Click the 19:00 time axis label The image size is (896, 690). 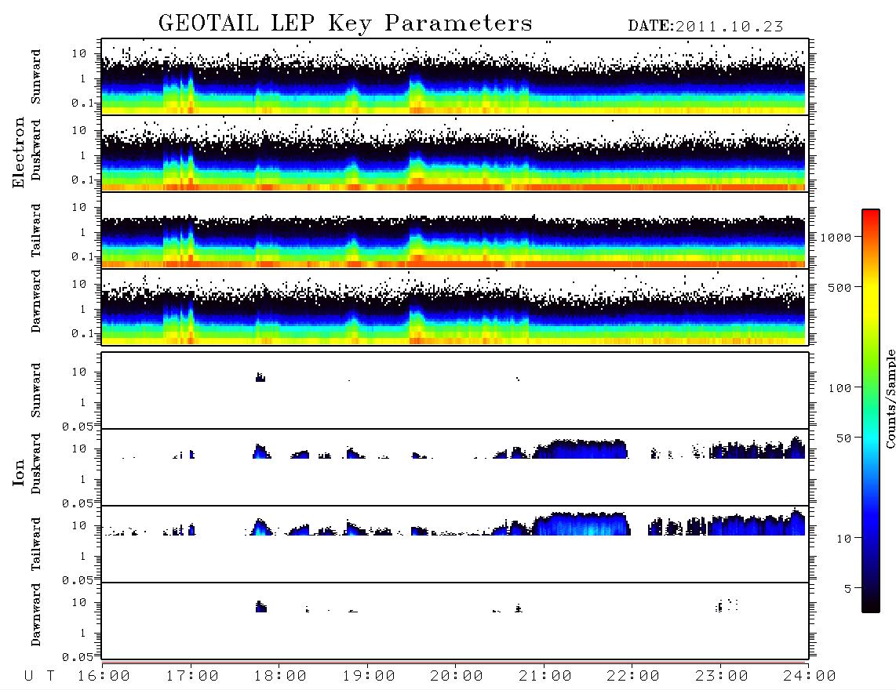369,677
